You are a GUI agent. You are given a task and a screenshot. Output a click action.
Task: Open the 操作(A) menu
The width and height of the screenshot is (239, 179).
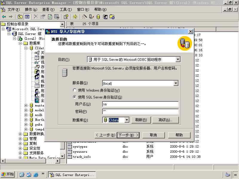click(x=31, y=10)
